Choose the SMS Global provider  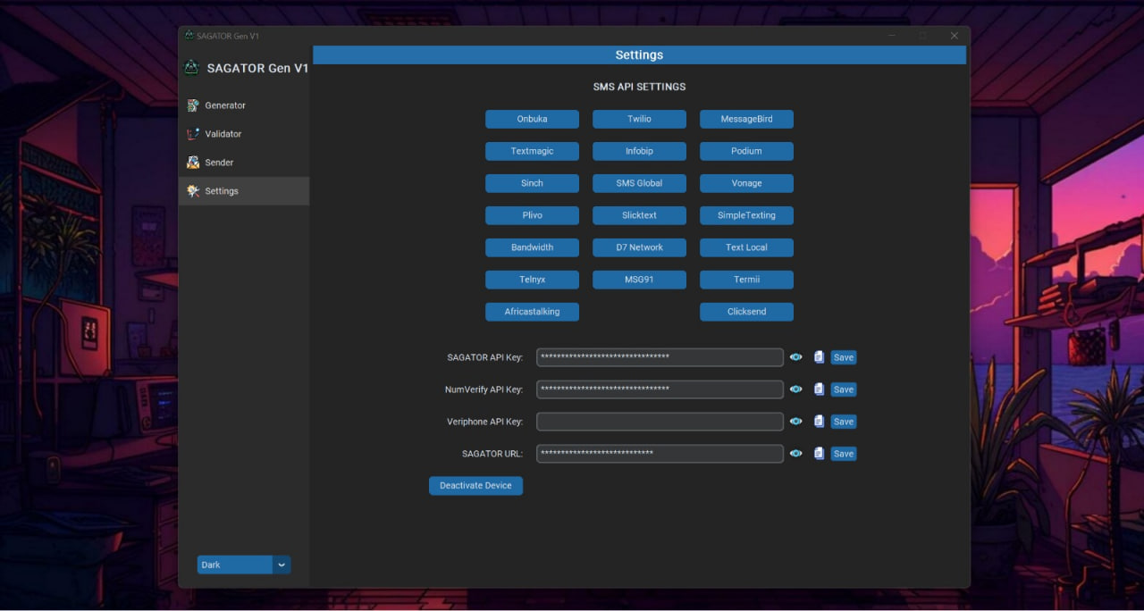639,183
